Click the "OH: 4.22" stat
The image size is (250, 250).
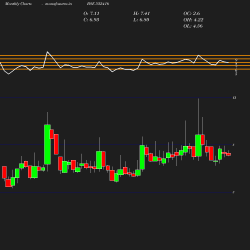193,20
